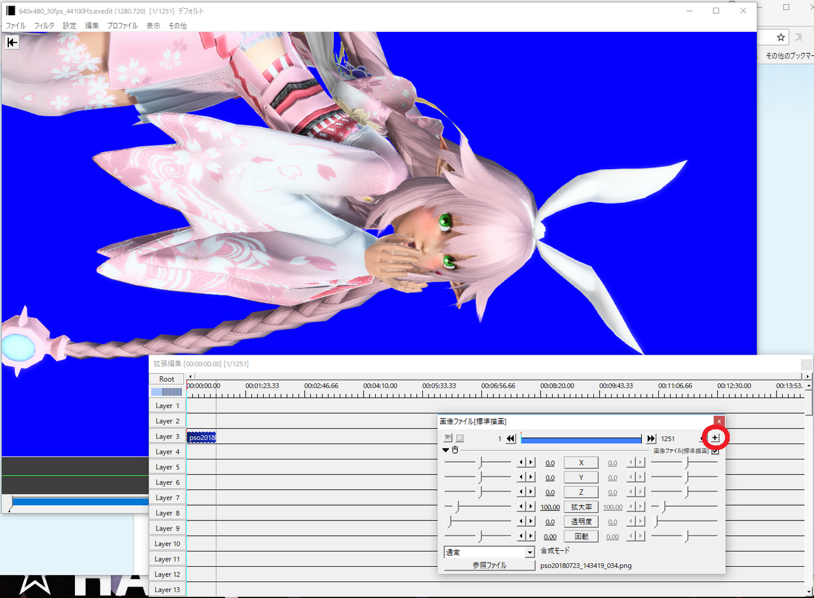Click the left 0.00 回転 value field
This screenshot has width=814, height=598.
(x=550, y=536)
